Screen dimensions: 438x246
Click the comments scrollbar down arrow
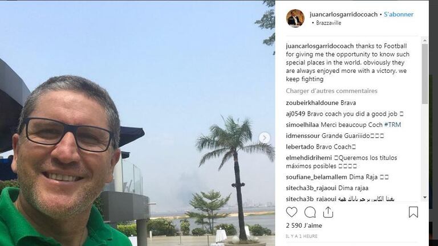(x=425, y=198)
